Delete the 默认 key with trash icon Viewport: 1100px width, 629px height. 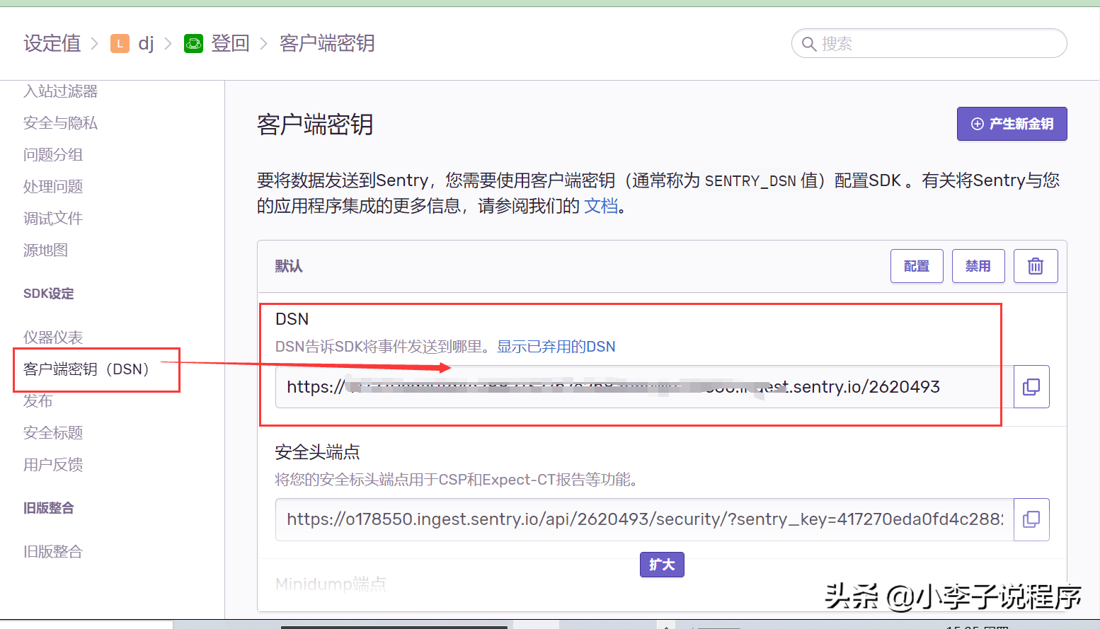click(1036, 266)
